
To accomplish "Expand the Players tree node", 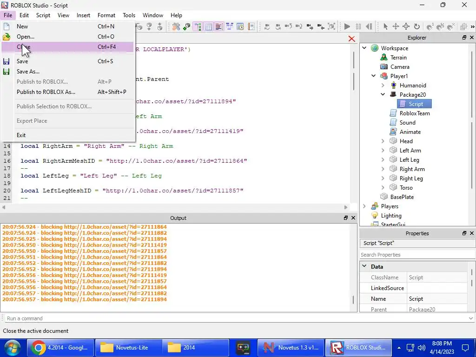I will [x=364, y=206].
